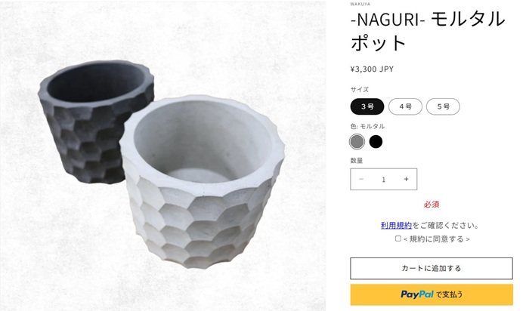
Task: Click the quantity number field
Action: click(383, 180)
